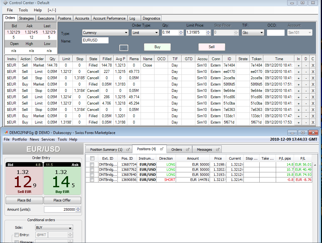Open the TIF dropdown showing Gtc
The height and width of the screenshot is (243, 322).
tap(253, 32)
